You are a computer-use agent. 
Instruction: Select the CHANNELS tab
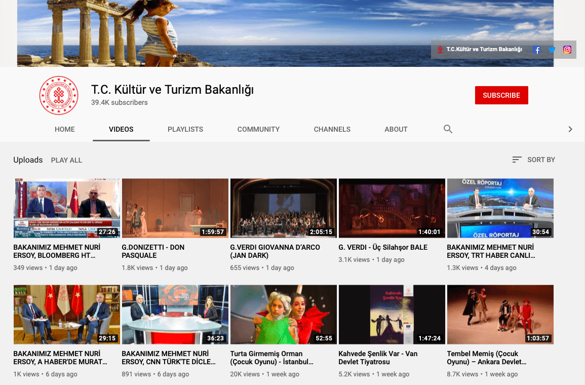[x=332, y=129]
